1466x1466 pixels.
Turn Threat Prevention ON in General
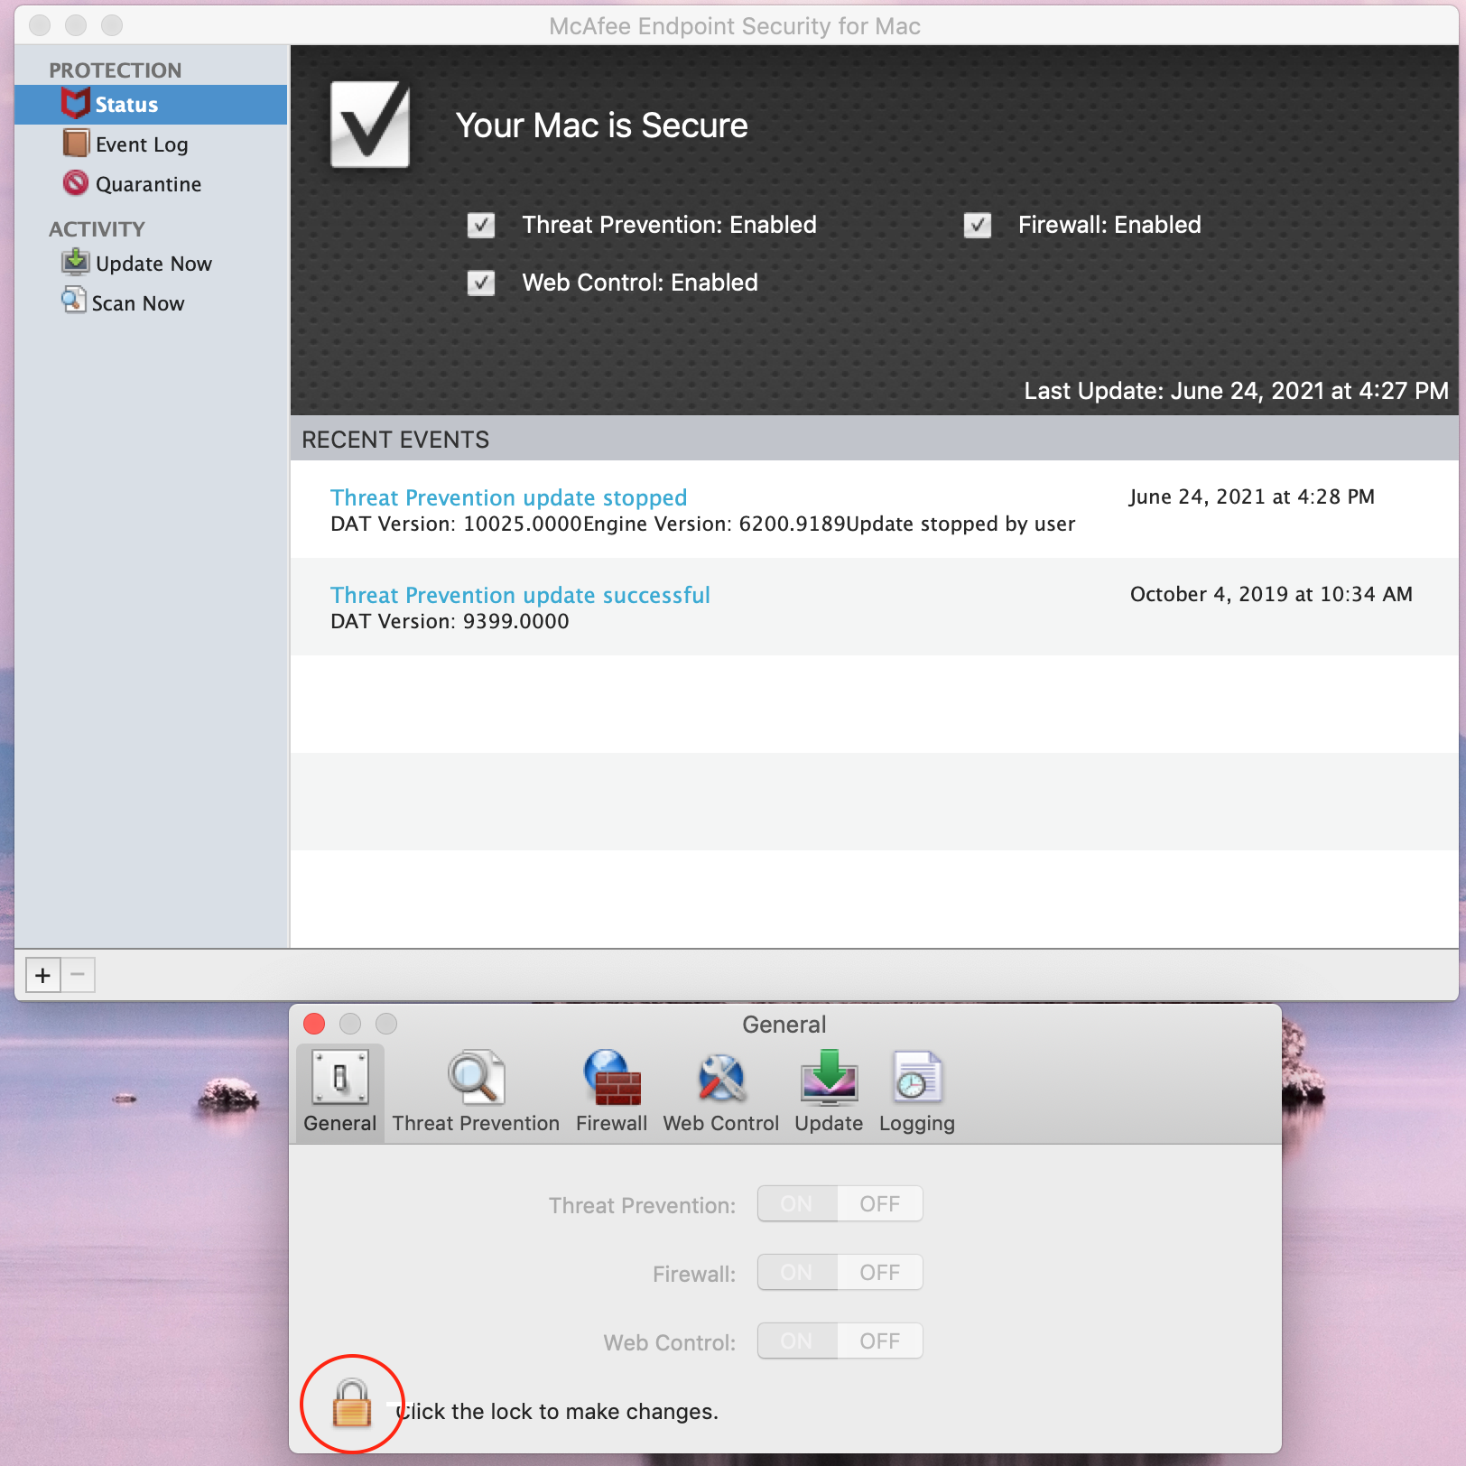coord(797,1203)
